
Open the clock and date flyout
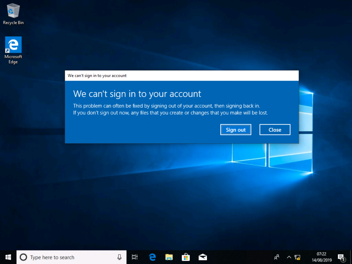(321, 257)
